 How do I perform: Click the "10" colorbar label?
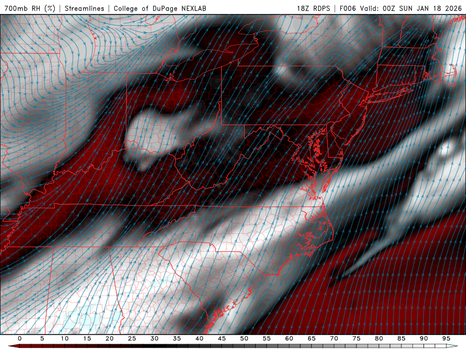click(65, 339)
